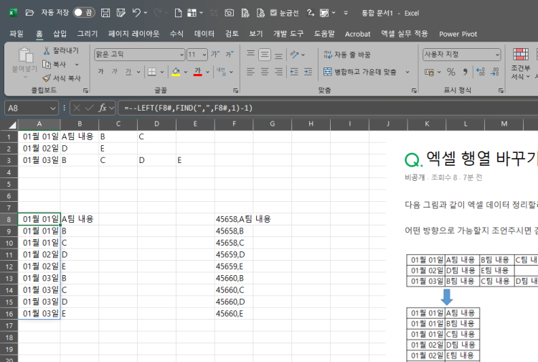Open Alignment (맞춤) group dialog launcher

[414, 90]
